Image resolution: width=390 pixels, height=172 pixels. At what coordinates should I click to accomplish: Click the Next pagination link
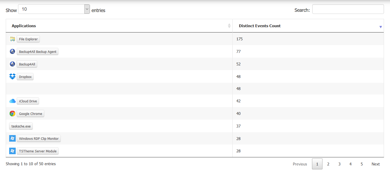tap(376, 164)
